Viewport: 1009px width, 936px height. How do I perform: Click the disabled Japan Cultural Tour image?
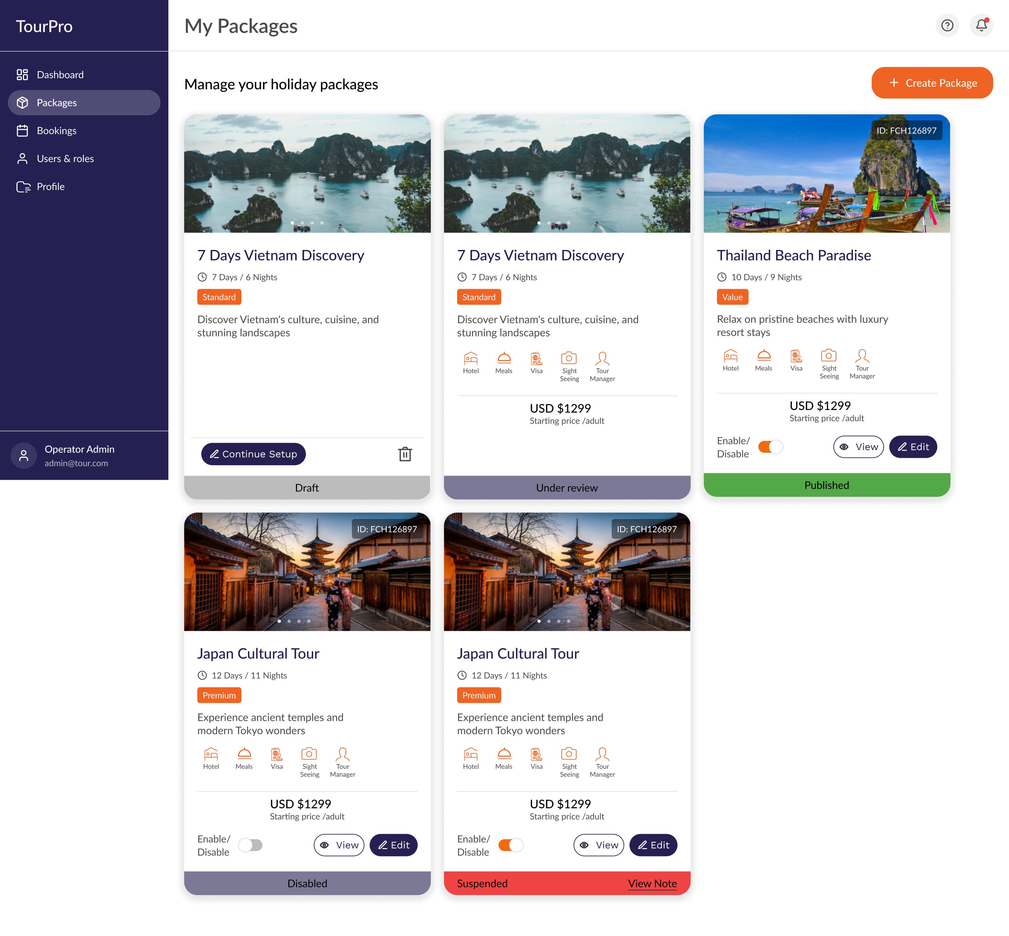308,572
